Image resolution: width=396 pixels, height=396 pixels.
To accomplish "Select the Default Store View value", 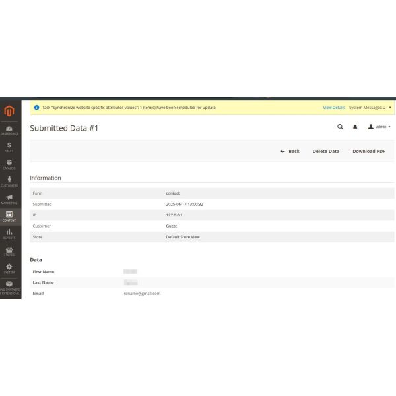I will (183, 237).
